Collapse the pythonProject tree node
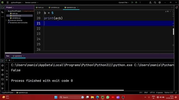This screenshot has width=179, height=100. (x=6, y=11)
